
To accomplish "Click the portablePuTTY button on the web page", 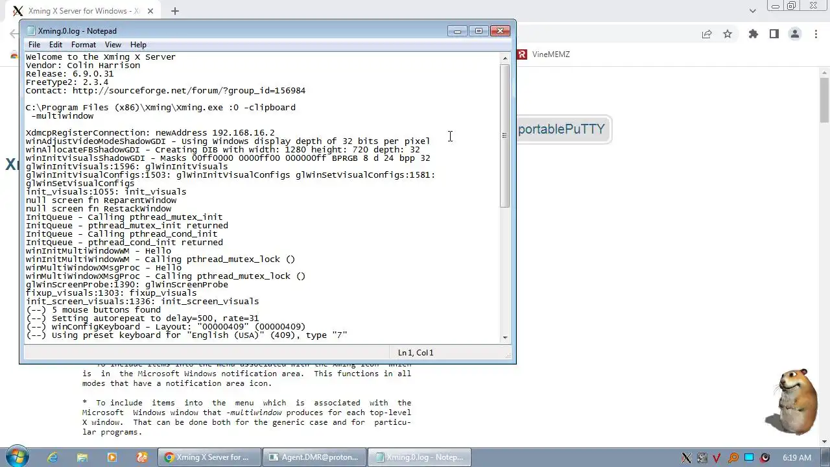I will coord(562,129).
